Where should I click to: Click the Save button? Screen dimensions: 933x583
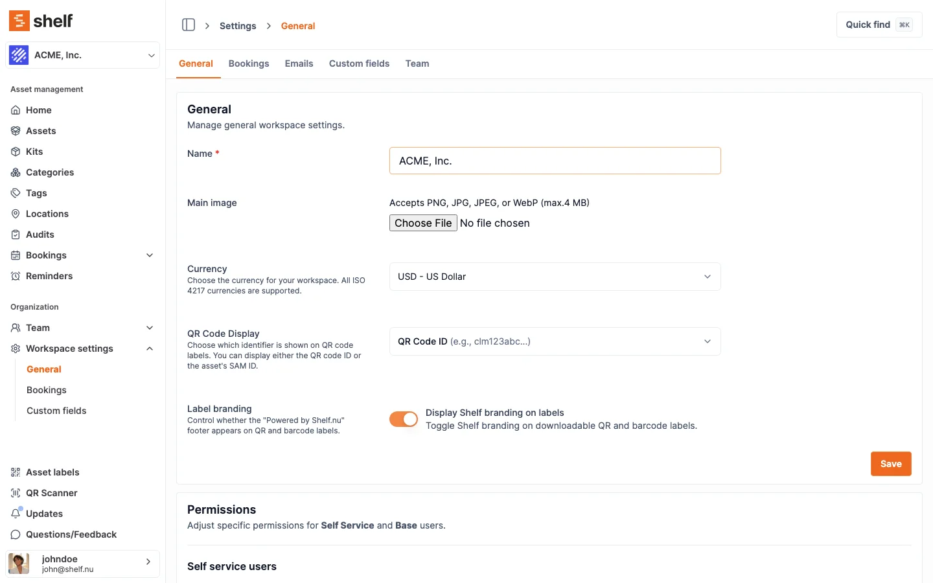pos(890,464)
